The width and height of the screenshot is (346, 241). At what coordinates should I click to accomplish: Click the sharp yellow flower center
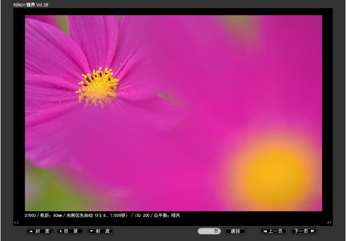[x=98, y=87]
